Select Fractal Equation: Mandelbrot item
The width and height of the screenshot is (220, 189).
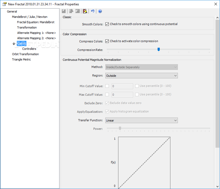[x=36, y=22]
